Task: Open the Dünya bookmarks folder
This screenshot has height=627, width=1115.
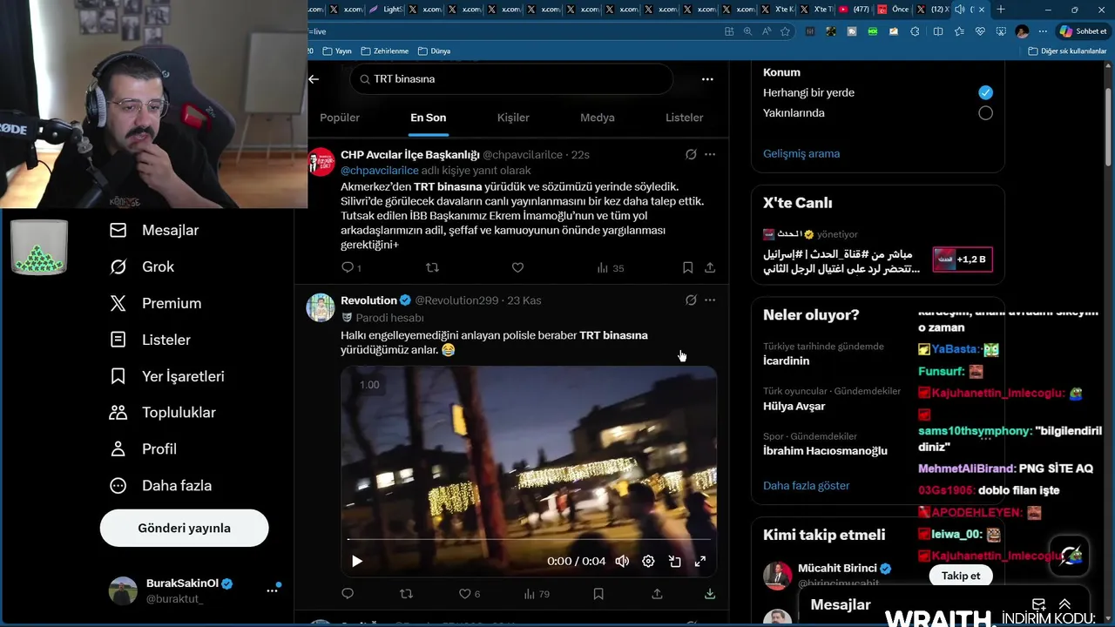Action: (434, 51)
